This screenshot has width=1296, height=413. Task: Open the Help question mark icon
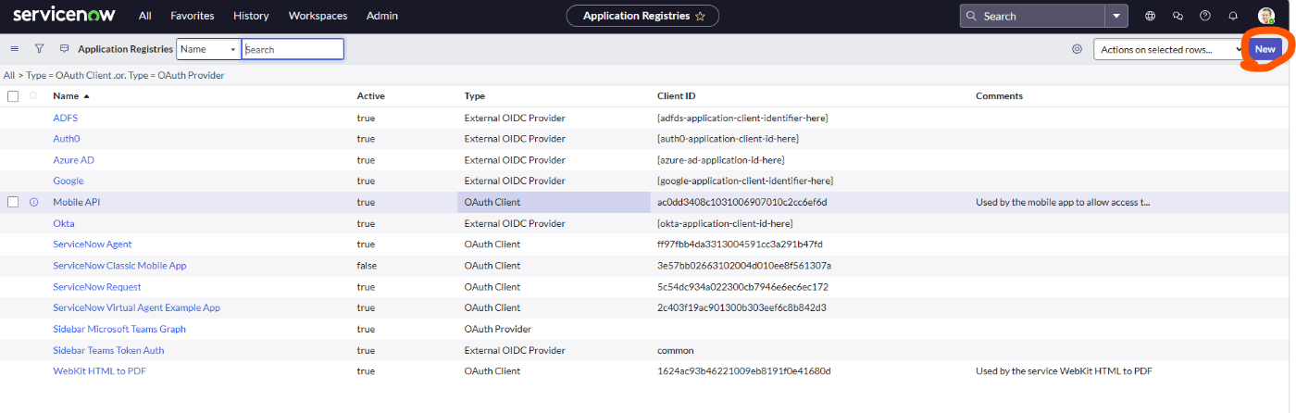[1204, 16]
